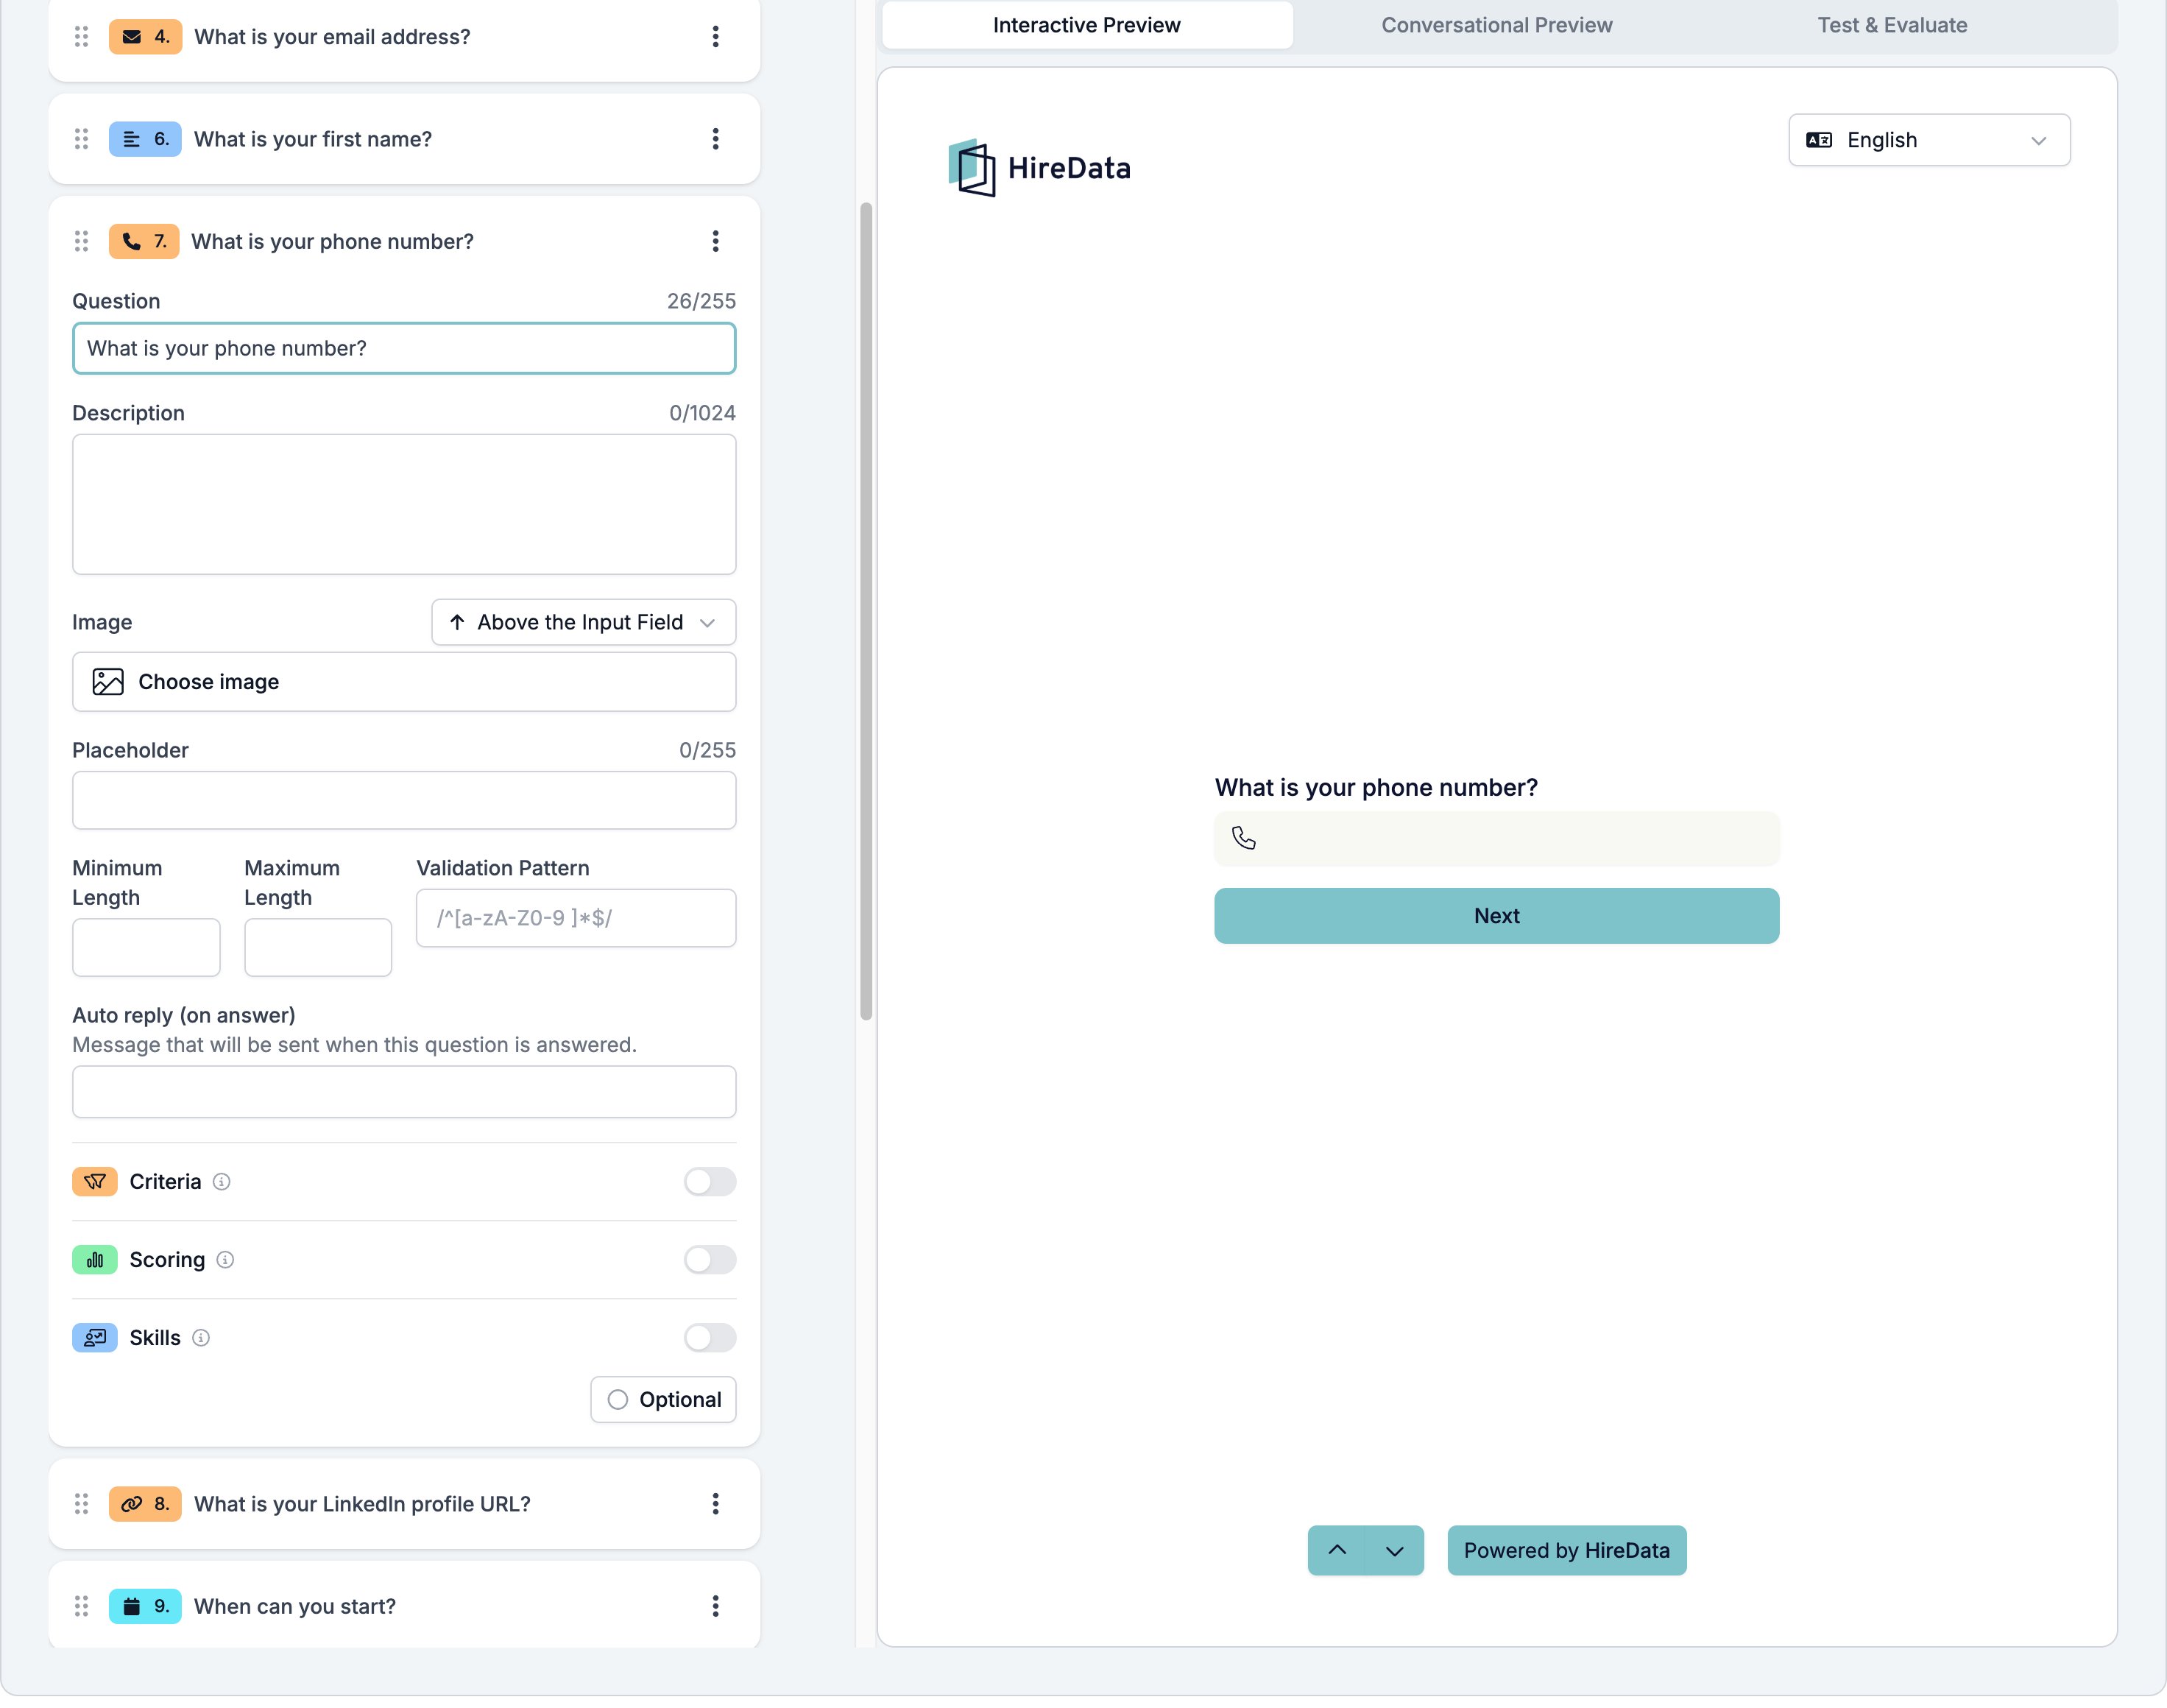
Task: Click the drag handle of first name question
Action: (82, 139)
